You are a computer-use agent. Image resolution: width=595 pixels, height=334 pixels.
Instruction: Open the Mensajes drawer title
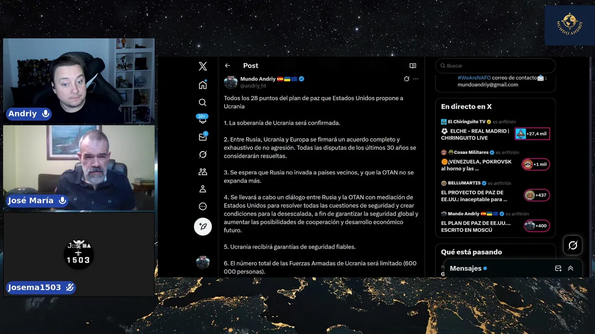point(466,269)
